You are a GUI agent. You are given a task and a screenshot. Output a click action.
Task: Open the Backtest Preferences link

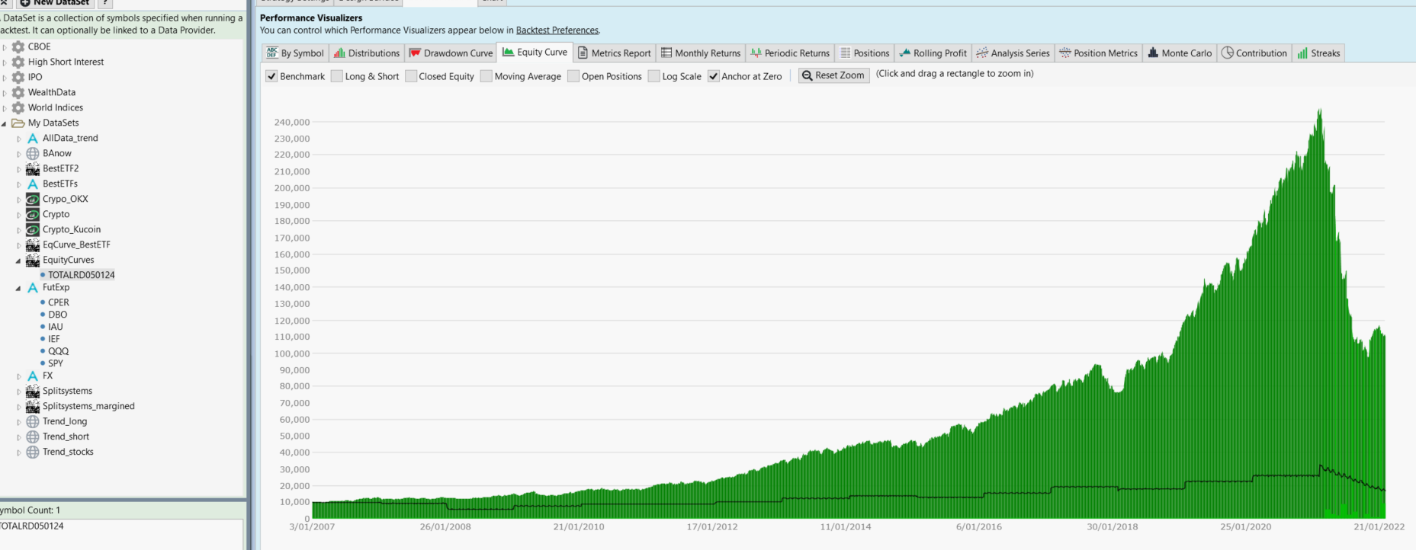tap(557, 30)
